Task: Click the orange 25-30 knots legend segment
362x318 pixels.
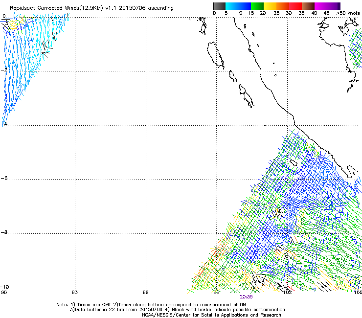Action: 283,6
